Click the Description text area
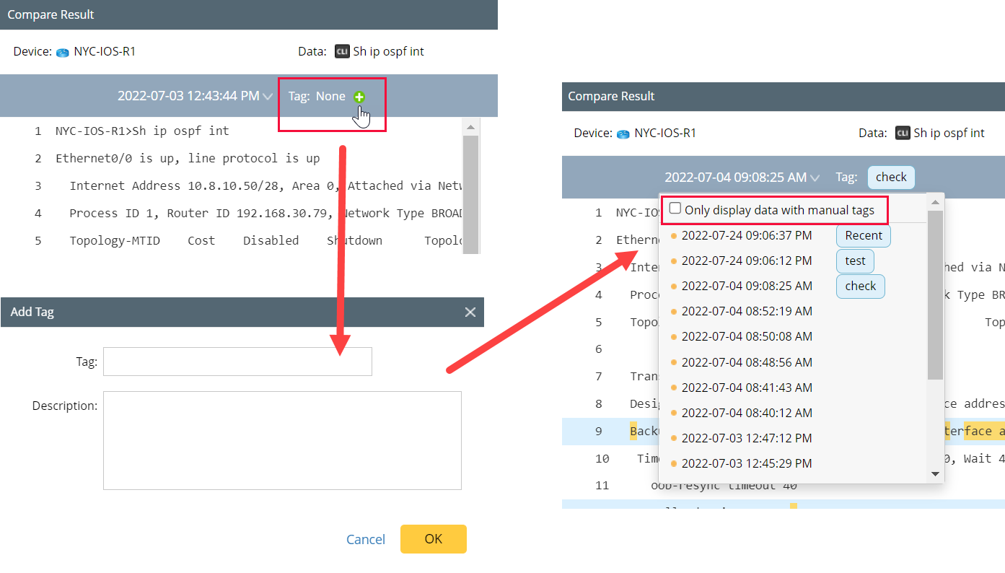Image resolution: width=1005 pixels, height=573 pixels. click(x=282, y=440)
